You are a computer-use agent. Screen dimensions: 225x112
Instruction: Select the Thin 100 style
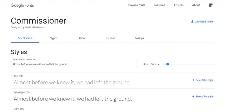(204, 80)
